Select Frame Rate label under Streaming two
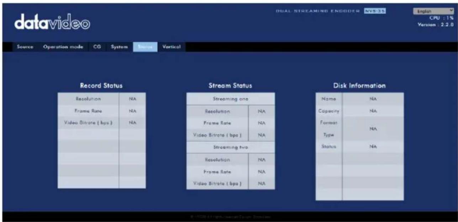 pos(217,172)
